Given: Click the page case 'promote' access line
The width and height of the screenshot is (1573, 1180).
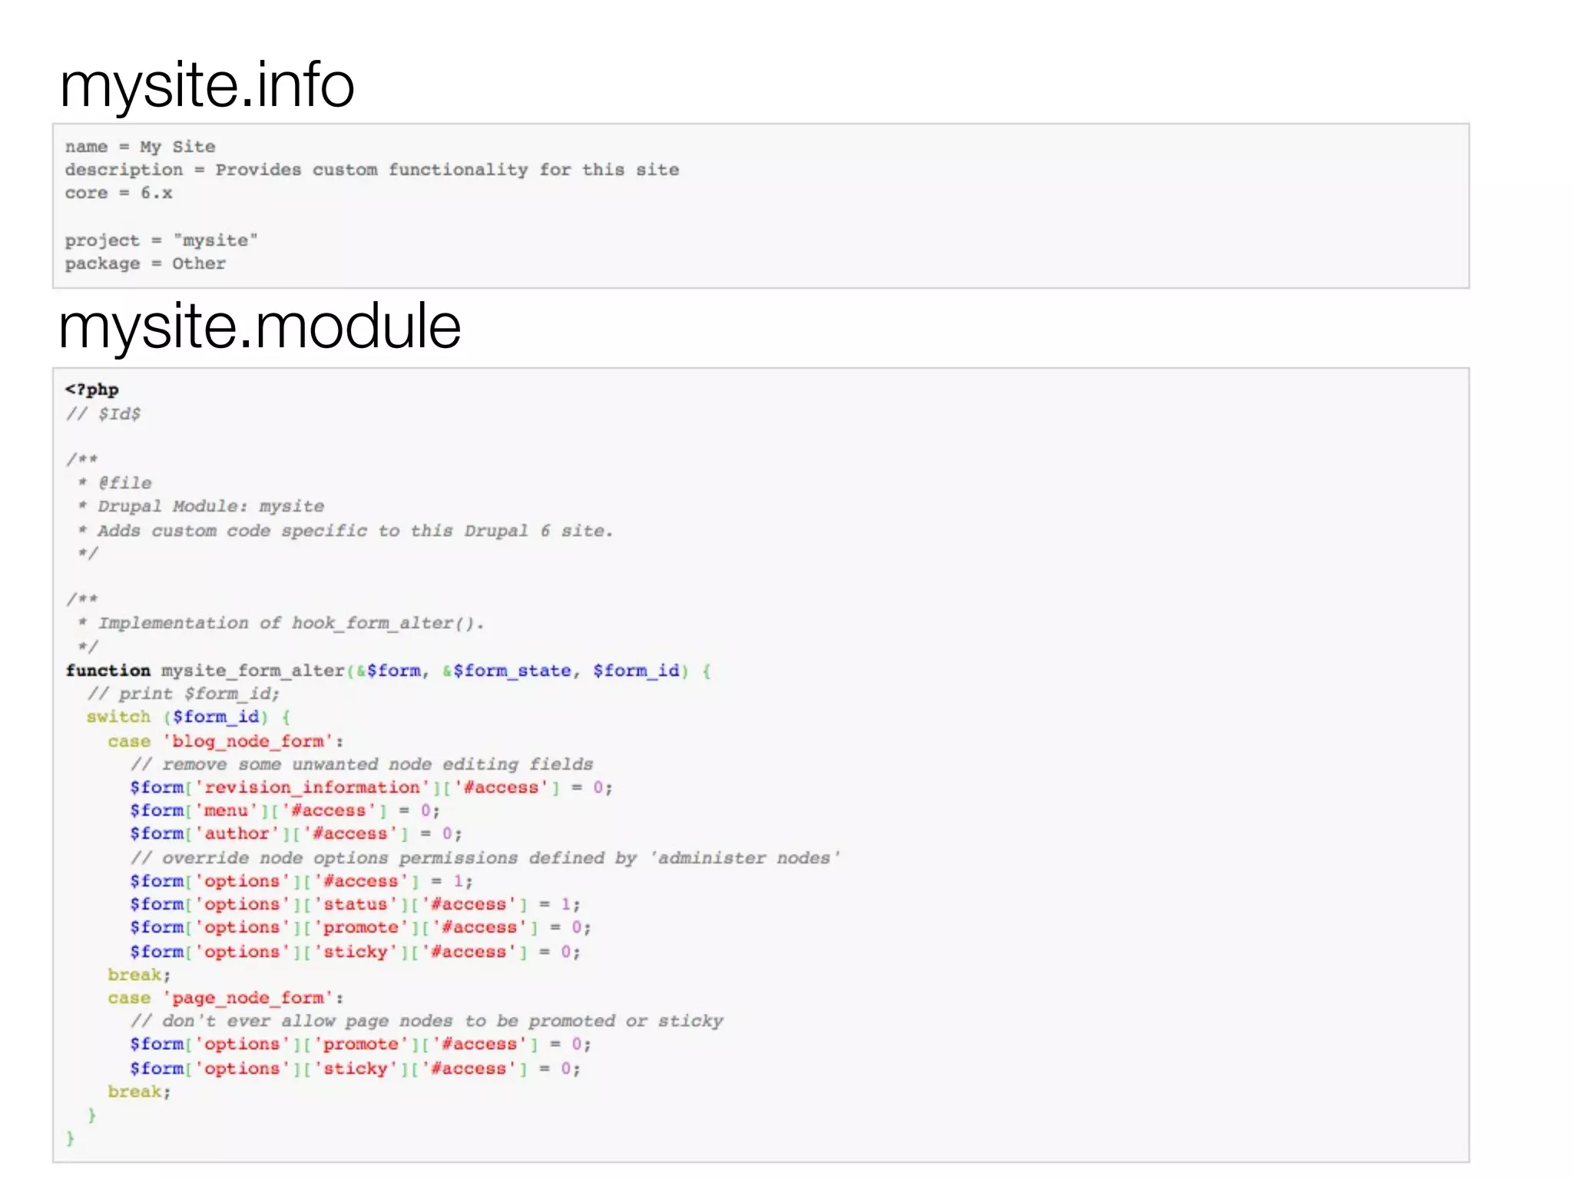Looking at the screenshot, I should pyautogui.click(x=360, y=1044).
